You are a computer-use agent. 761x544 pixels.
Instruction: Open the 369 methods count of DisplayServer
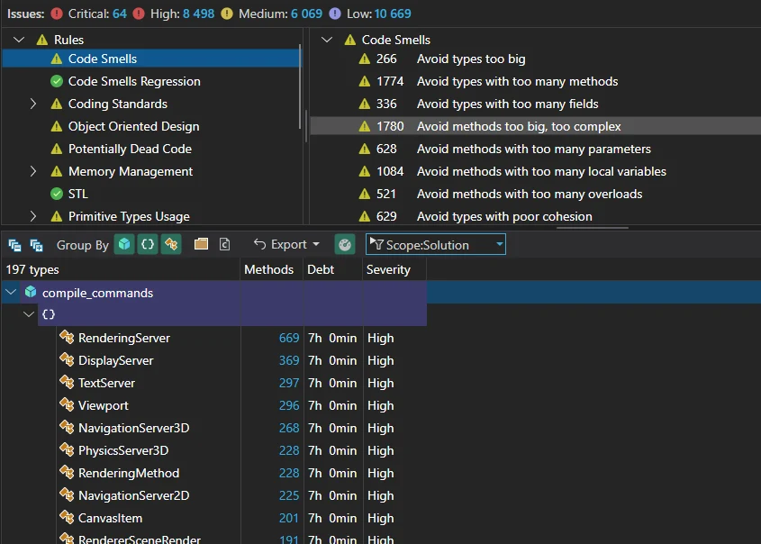click(289, 360)
